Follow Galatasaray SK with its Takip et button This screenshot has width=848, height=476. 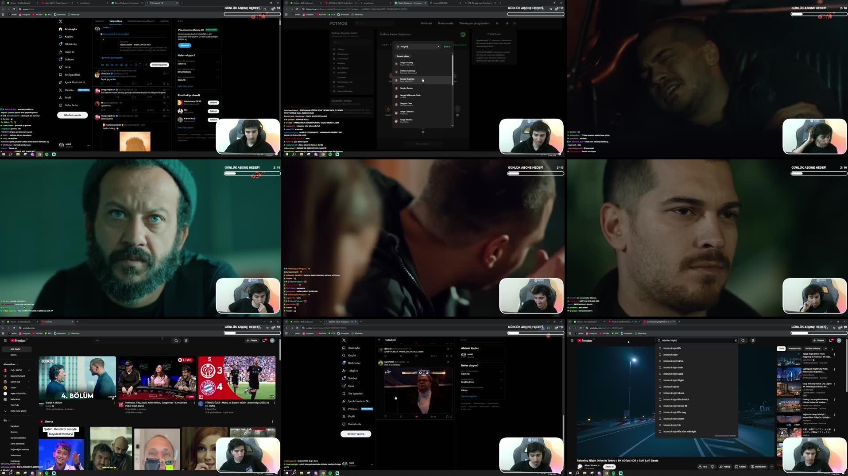point(213,103)
